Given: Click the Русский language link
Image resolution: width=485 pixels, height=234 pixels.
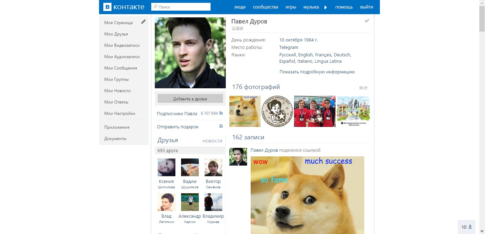Looking at the screenshot, I should (x=288, y=55).
